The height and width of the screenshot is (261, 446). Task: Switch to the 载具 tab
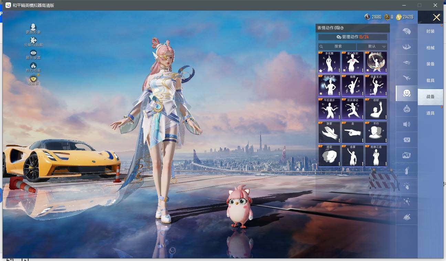point(431,80)
